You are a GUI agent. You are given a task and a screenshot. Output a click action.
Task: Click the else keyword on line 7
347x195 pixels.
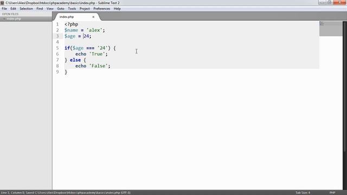point(75,60)
